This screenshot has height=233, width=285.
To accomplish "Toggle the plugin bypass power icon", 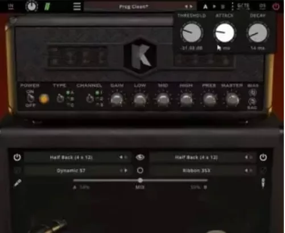I will [x=276, y=7].
